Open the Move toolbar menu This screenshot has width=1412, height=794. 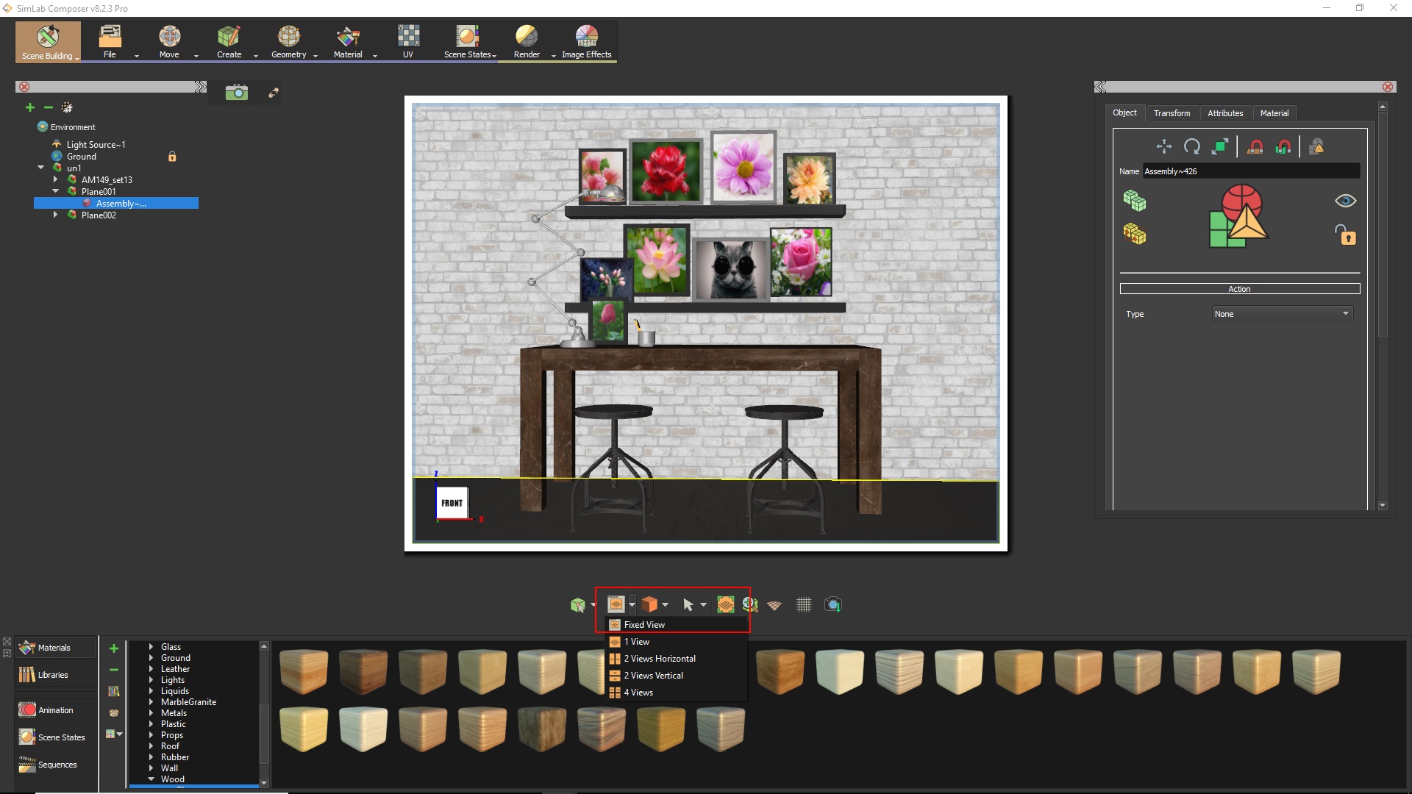point(169,42)
